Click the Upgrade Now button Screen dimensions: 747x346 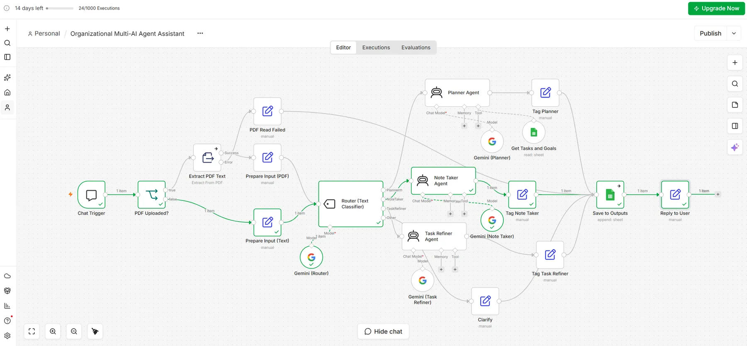(716, 8)
